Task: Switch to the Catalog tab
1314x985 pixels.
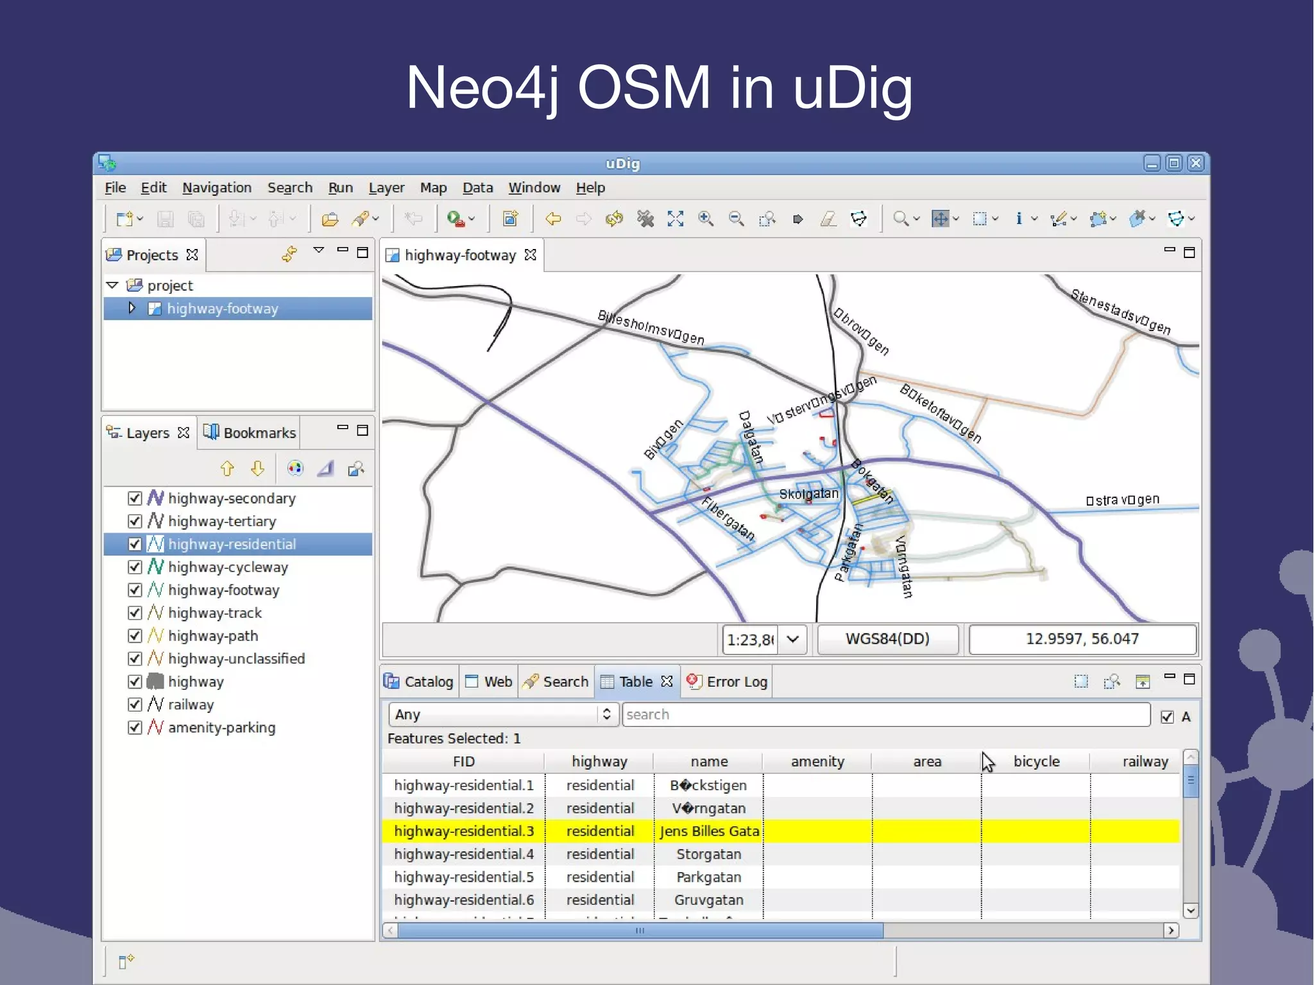Action: pyautogui.click(x=419, y=681)
